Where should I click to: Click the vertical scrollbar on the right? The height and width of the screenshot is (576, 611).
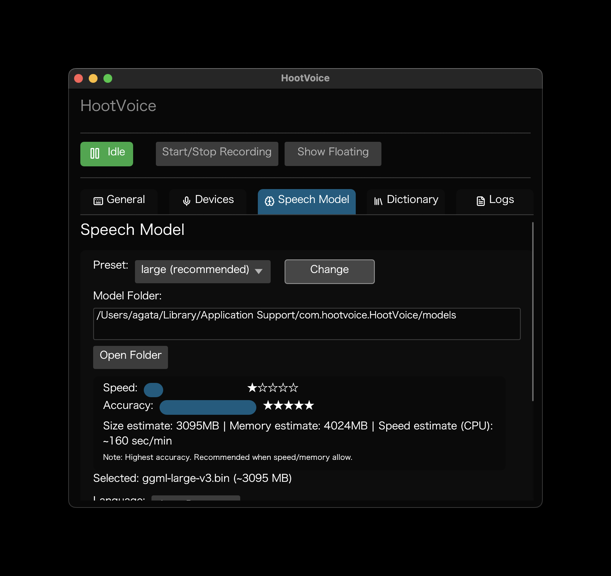(533, 311)
